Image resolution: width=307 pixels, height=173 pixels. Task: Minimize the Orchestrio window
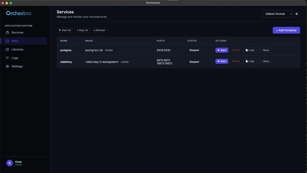pyautogui.click(x=7, y=3)
